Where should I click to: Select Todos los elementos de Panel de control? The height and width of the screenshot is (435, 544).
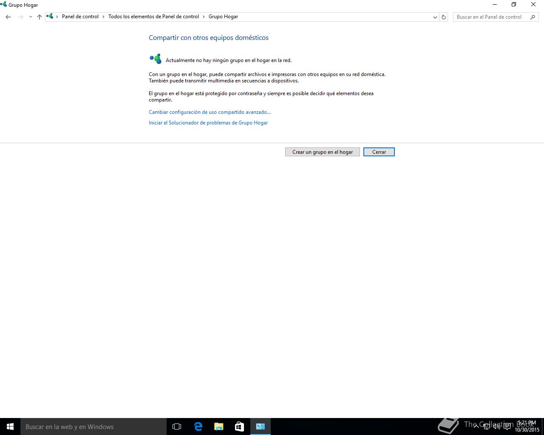tap(153, 17)
